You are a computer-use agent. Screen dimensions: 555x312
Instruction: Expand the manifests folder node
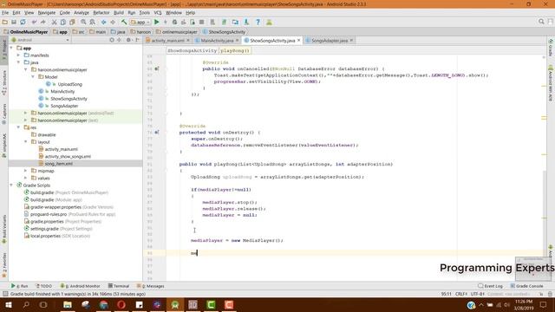tap(18, 55)
